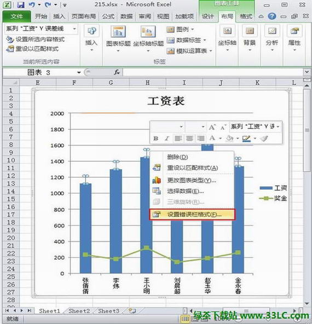The height and width of the screenshot is (324, 312).
Task: Open the 分析 analysis group button
Action: click(272, 38)
